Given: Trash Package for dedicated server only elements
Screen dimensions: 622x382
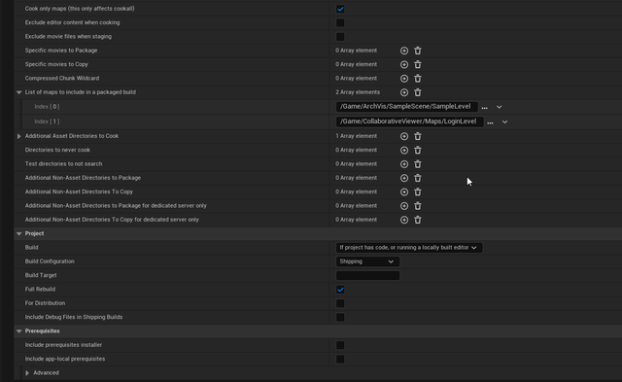Looking at the screenshot, I should (x=418, y=205).
